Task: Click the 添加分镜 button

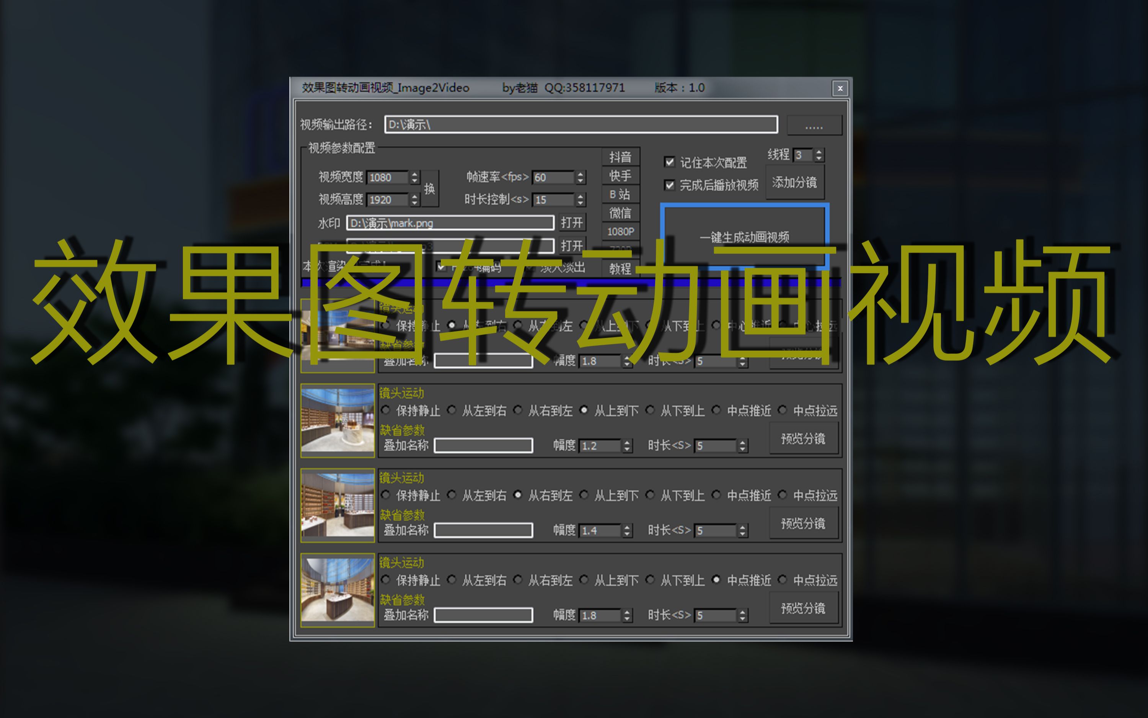Action: [x=795, y=182]
